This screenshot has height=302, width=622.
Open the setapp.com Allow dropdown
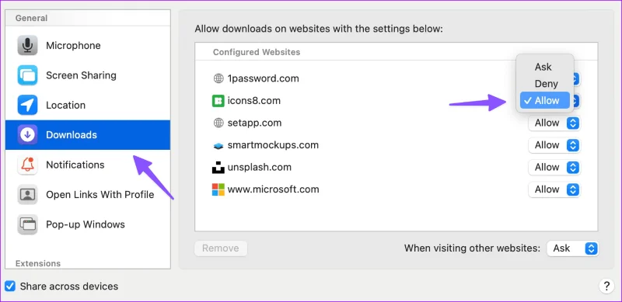tap(554, 123)
